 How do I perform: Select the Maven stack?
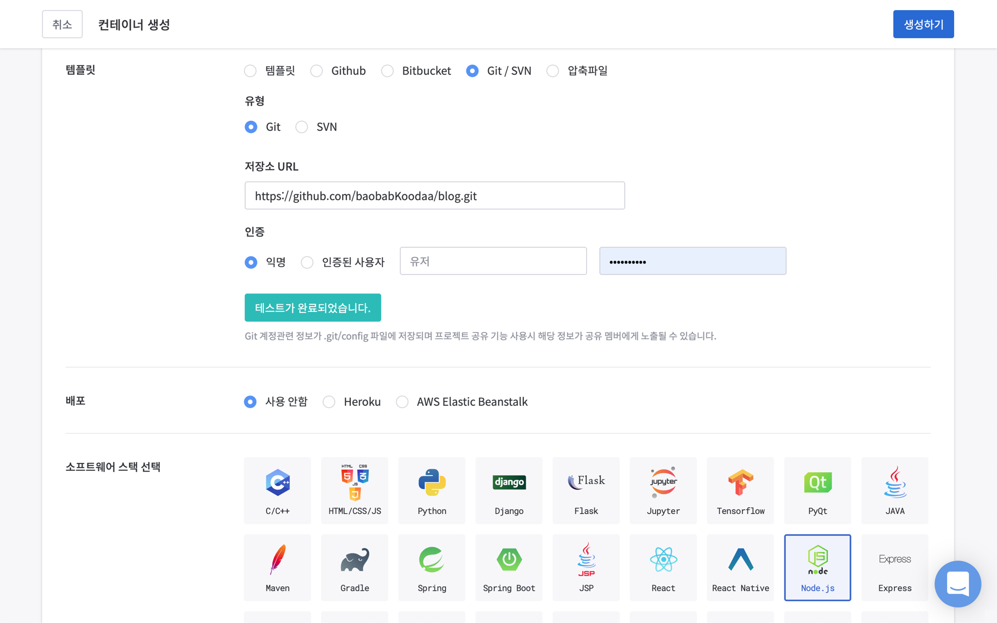[x=277, y=568]
